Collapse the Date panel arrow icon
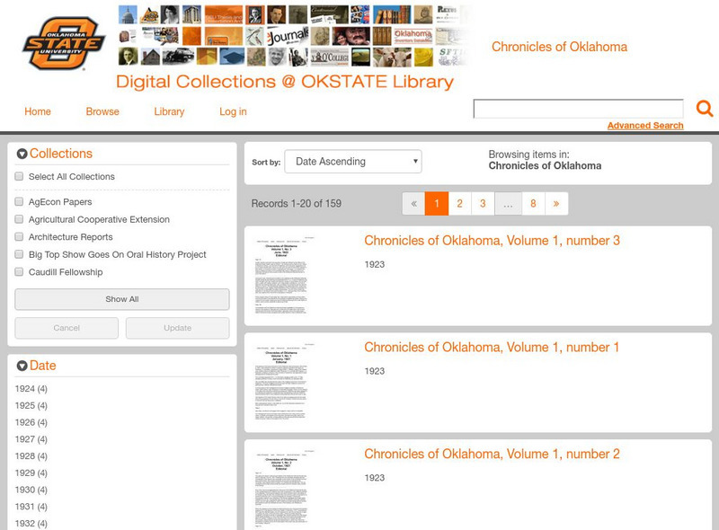719x530 pixels. tap(22, 366)
